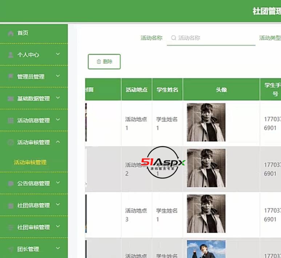Click phone number cell in 活动地点 2 row
Viewport: 281px width, 258px height.
271,169
